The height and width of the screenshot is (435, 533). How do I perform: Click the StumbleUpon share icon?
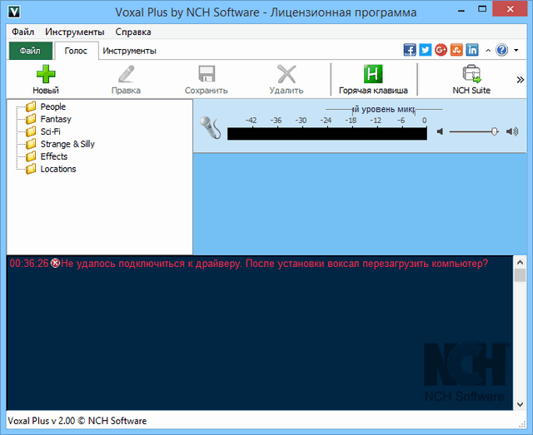coord(457,50)
